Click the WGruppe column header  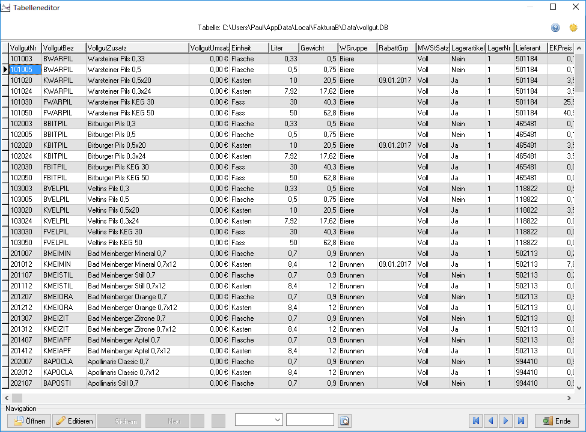click(358, 48)
